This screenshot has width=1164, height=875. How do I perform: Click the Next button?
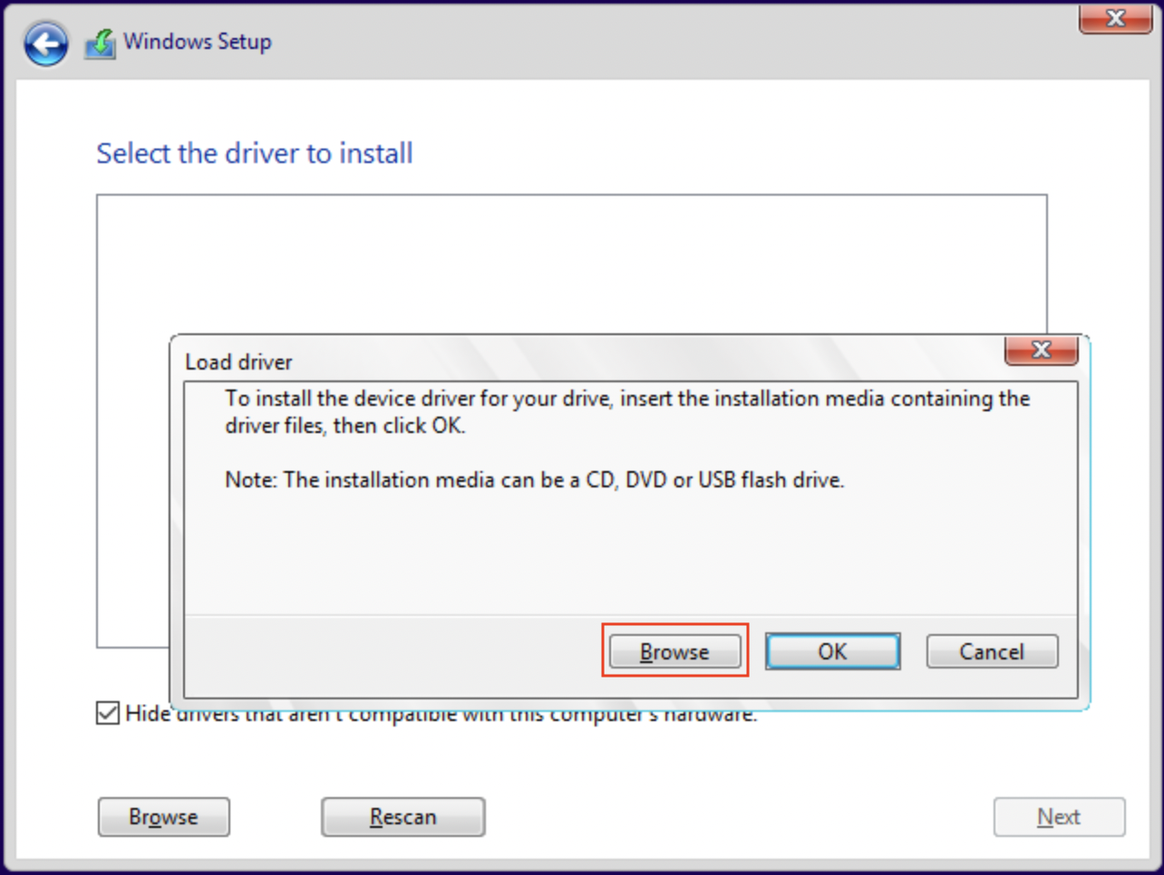(1058, 816)
